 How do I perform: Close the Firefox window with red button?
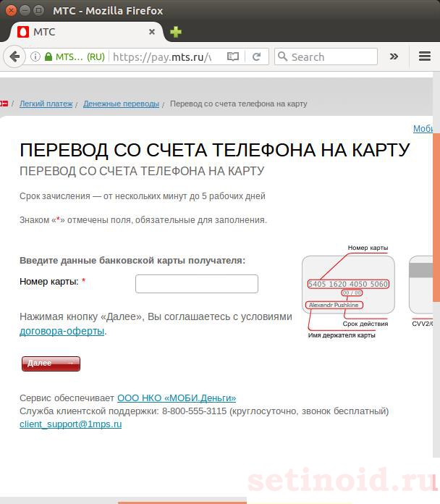tap(11, 11)
